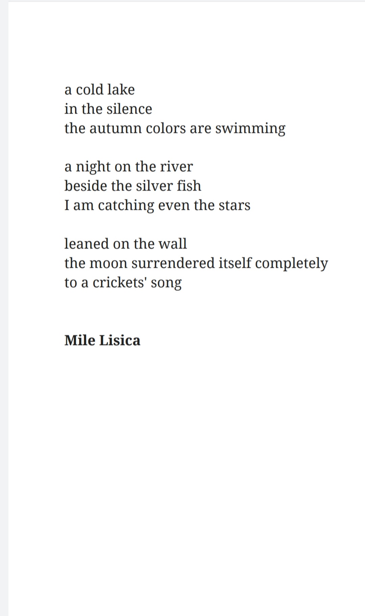Click the word "moon" in the poem
365x616 pixels.
point(108,264)
